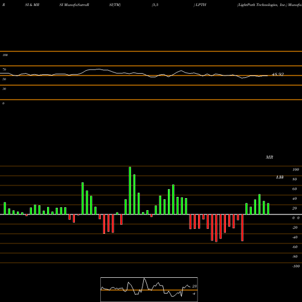Click the 'LightPath Technologies, Inc.' title text
Screen dimensions: 302x302
click(262, 5)
